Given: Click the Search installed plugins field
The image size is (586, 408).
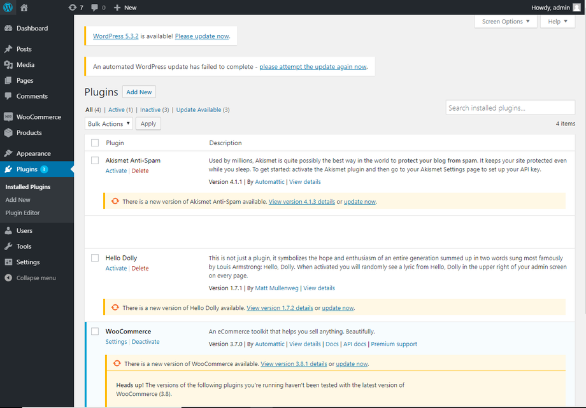Looking at the screenshot, I should [x=510, y=108].
